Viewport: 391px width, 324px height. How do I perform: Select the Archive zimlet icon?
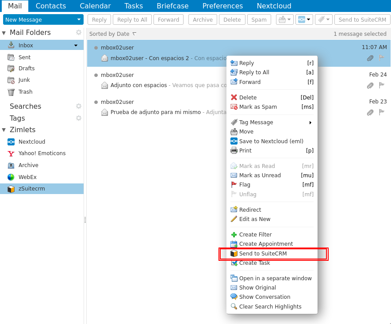(11, 165)
